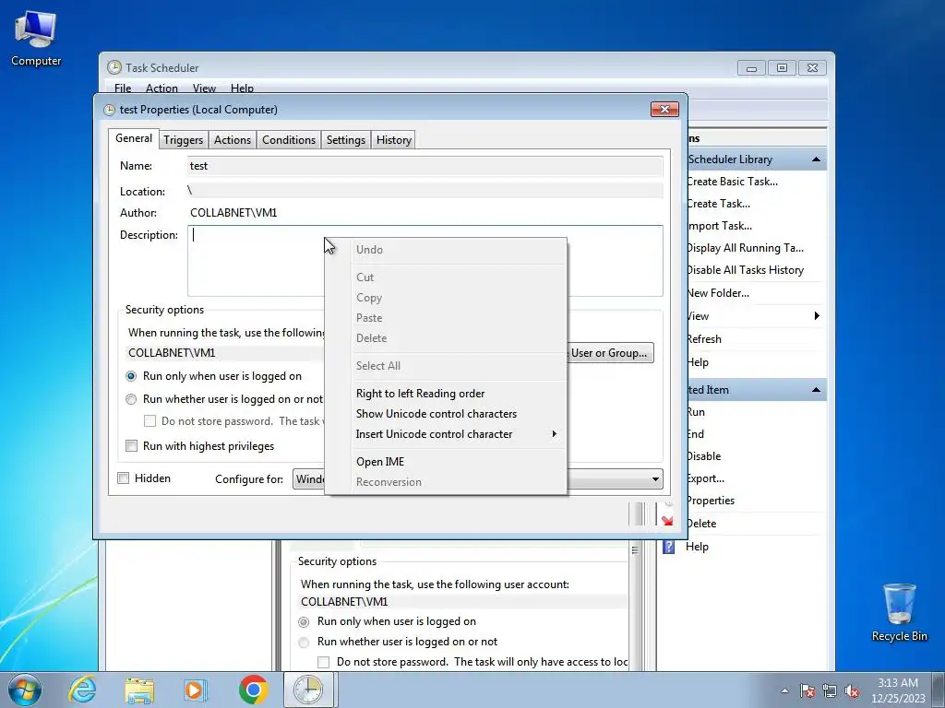
Task: Click the Task Scheduler taskbar button
Action: [308, 690]
